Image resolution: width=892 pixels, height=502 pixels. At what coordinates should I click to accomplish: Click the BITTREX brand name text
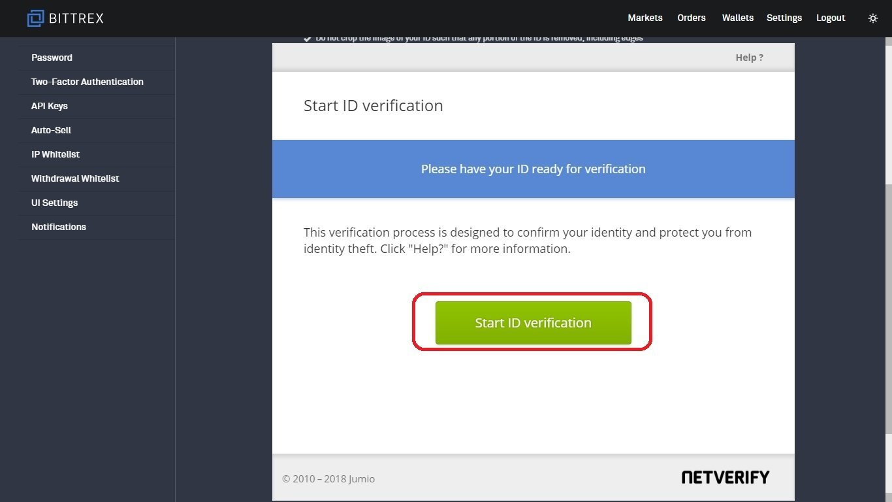76,18
